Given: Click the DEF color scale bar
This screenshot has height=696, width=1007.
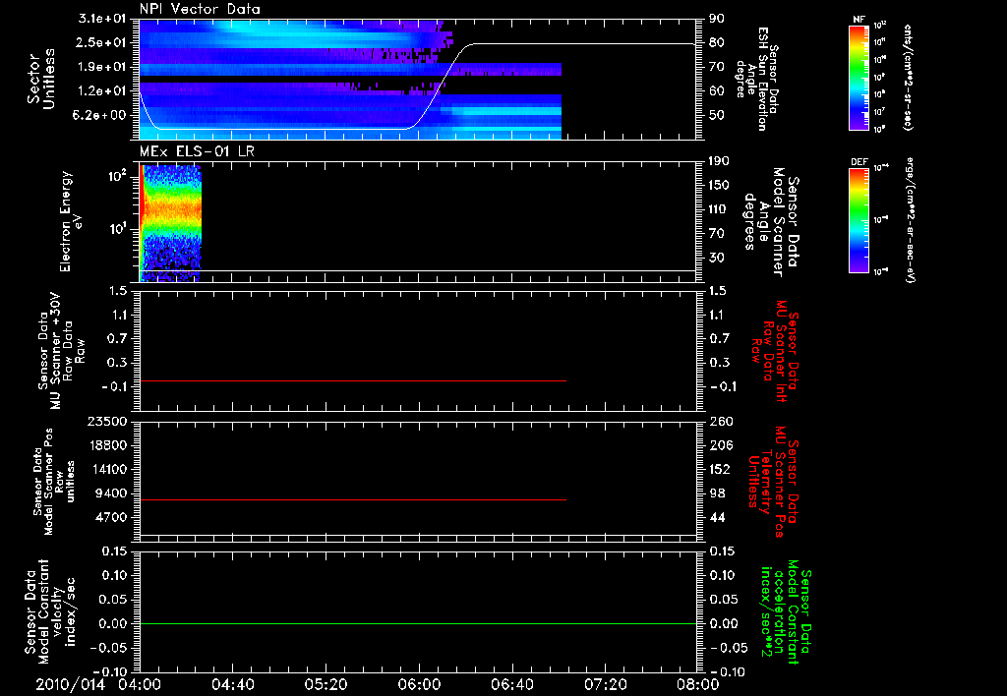Looking at the screenshot, I should point(859,220).
